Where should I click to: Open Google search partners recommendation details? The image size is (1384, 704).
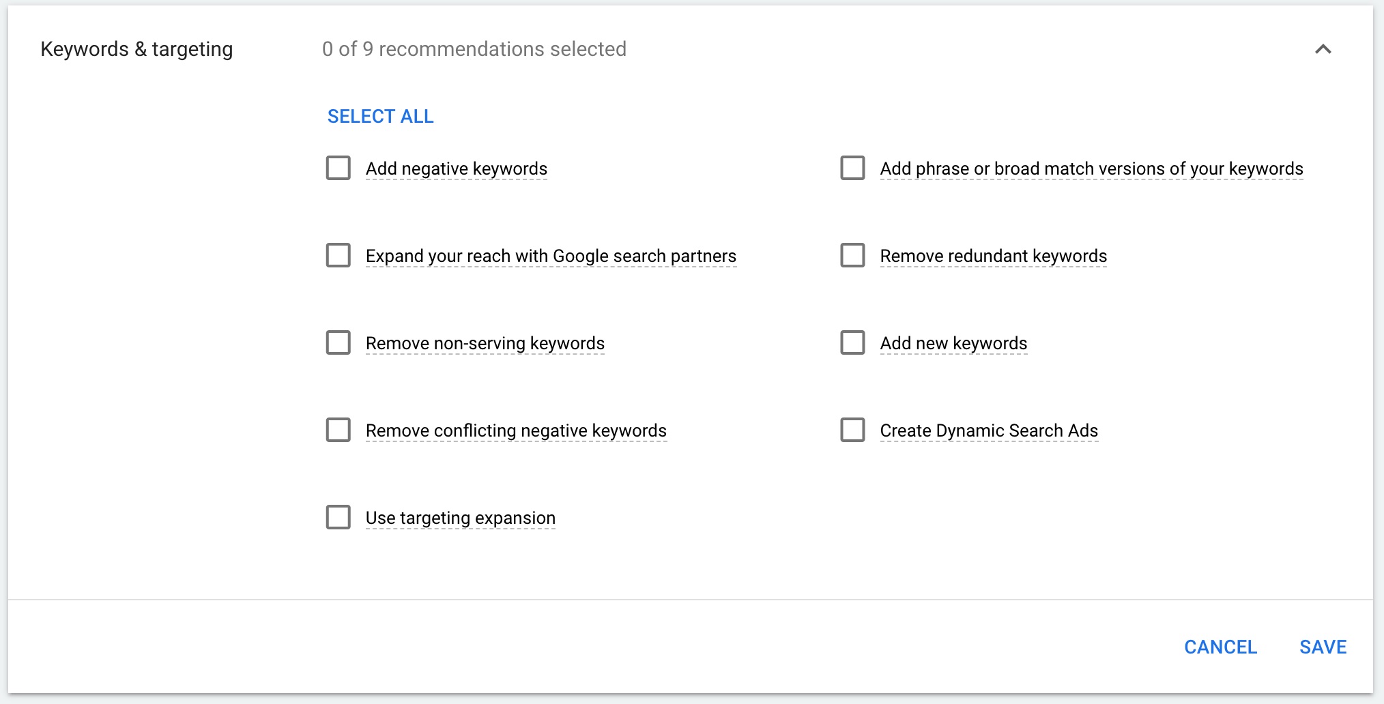[x=550, y=256]
